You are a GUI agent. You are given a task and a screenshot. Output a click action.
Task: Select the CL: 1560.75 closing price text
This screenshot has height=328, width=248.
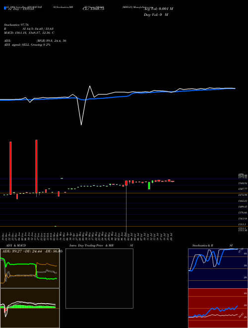click(x=93, y=8)
